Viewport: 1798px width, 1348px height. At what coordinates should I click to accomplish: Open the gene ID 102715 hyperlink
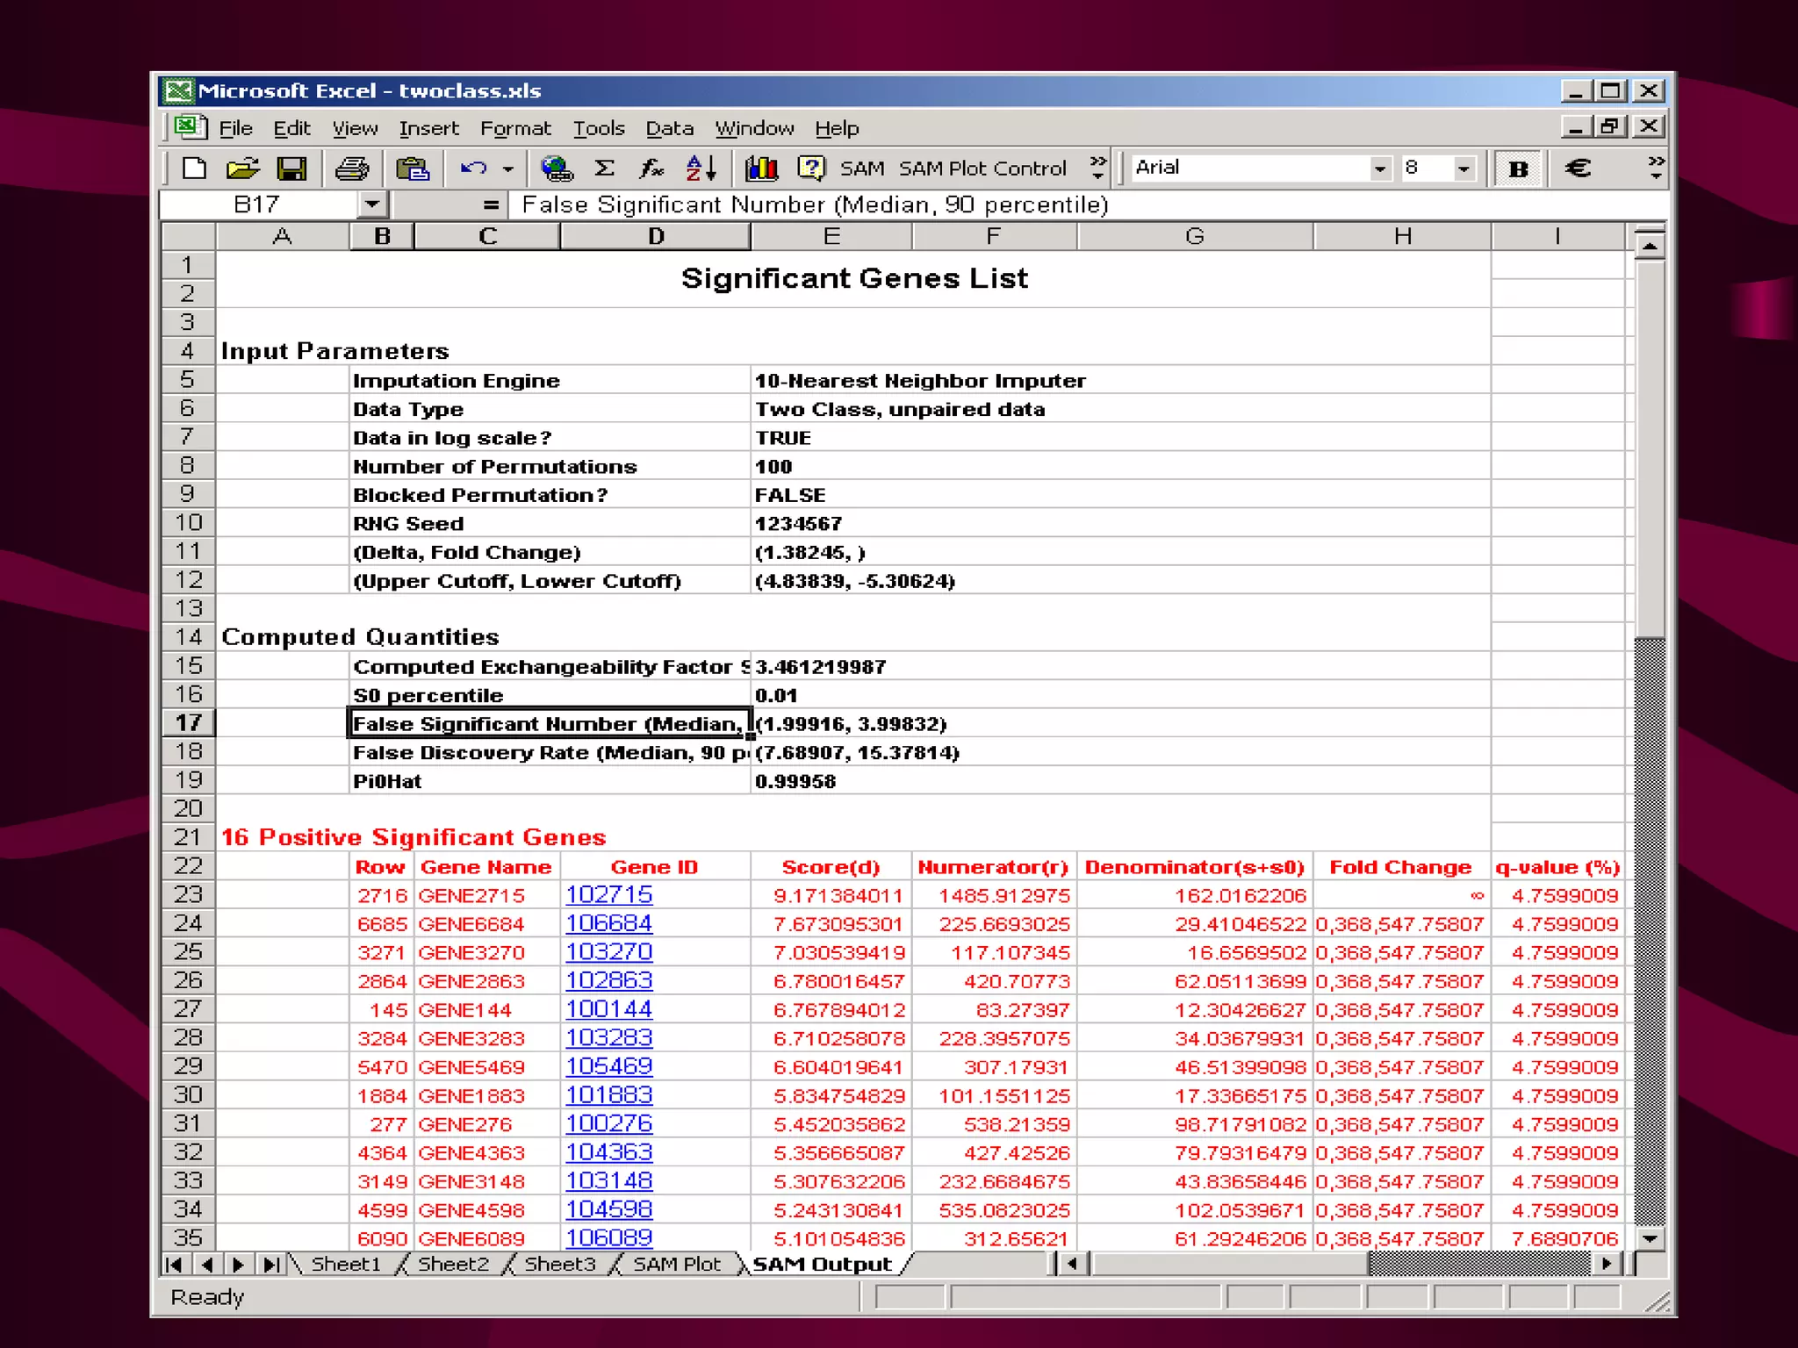click(x=608, y=894)
